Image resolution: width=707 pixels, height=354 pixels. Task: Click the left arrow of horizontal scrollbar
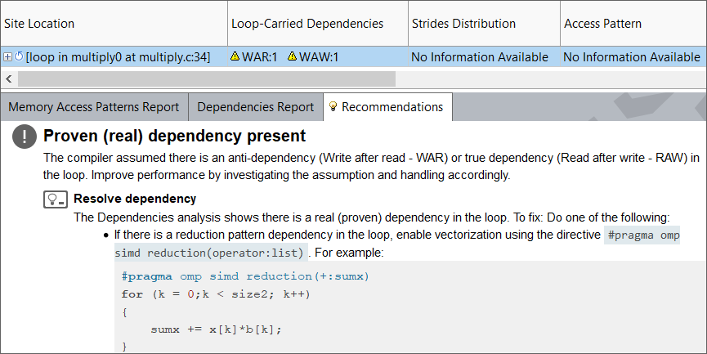(x=9, y=78)
